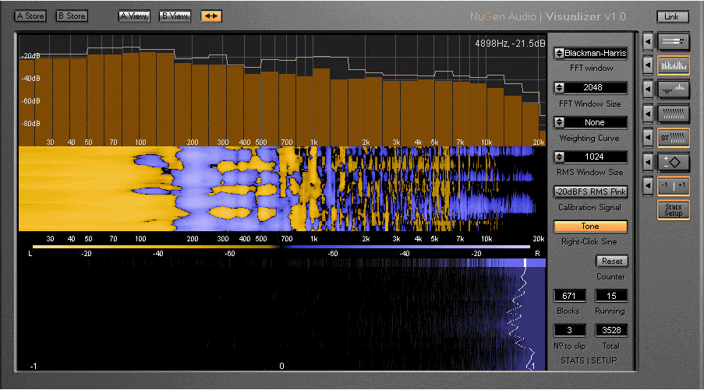Toggle the -1 +1 correlation meter view
Viewport: 704px width, 390px height.
click(x=673, y=185)
